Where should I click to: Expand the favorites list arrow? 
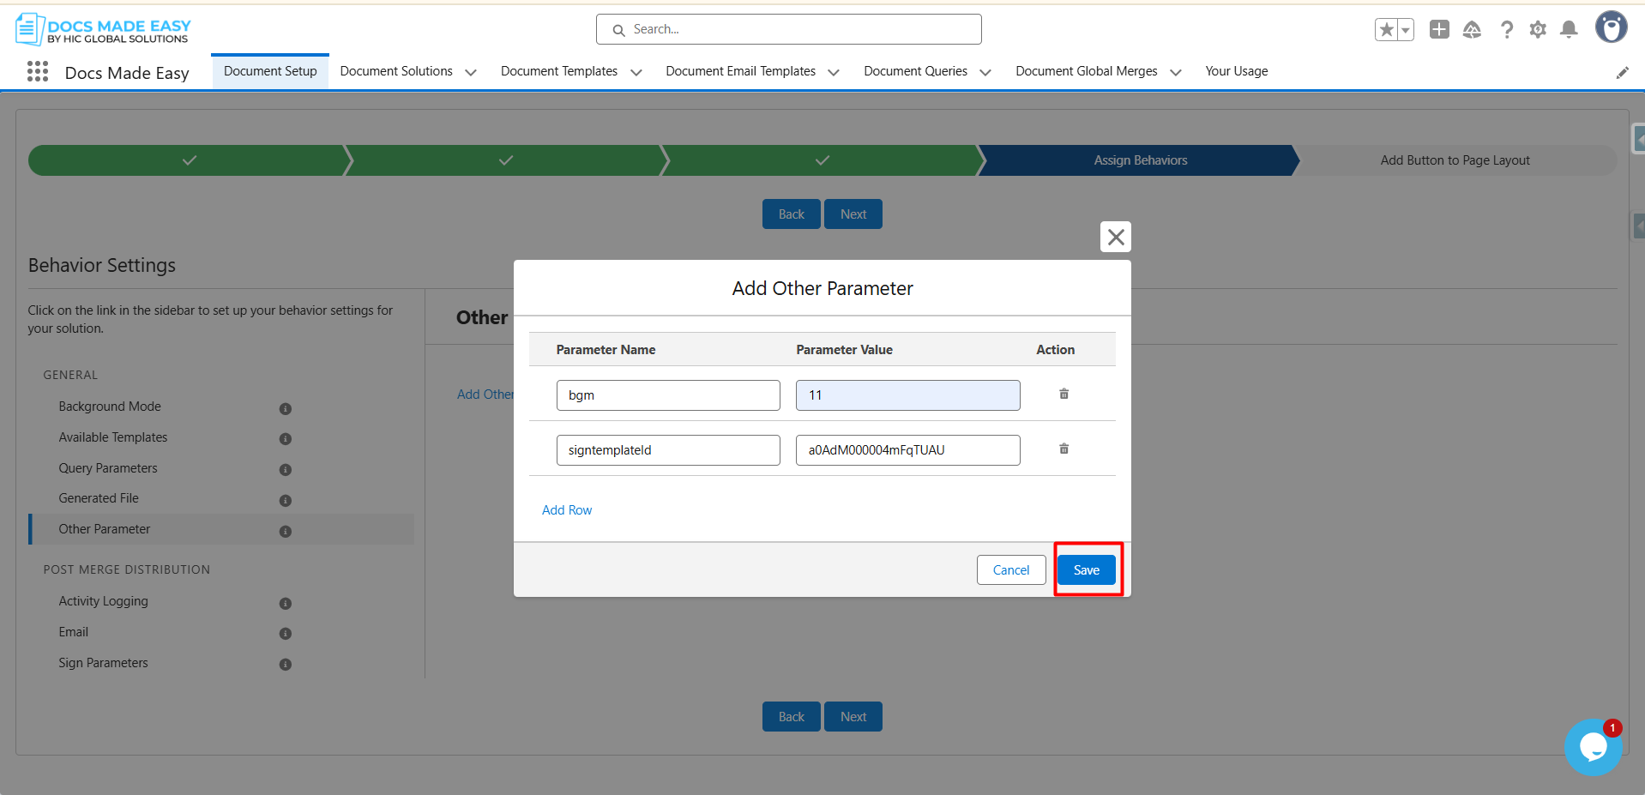(1406, 30)
